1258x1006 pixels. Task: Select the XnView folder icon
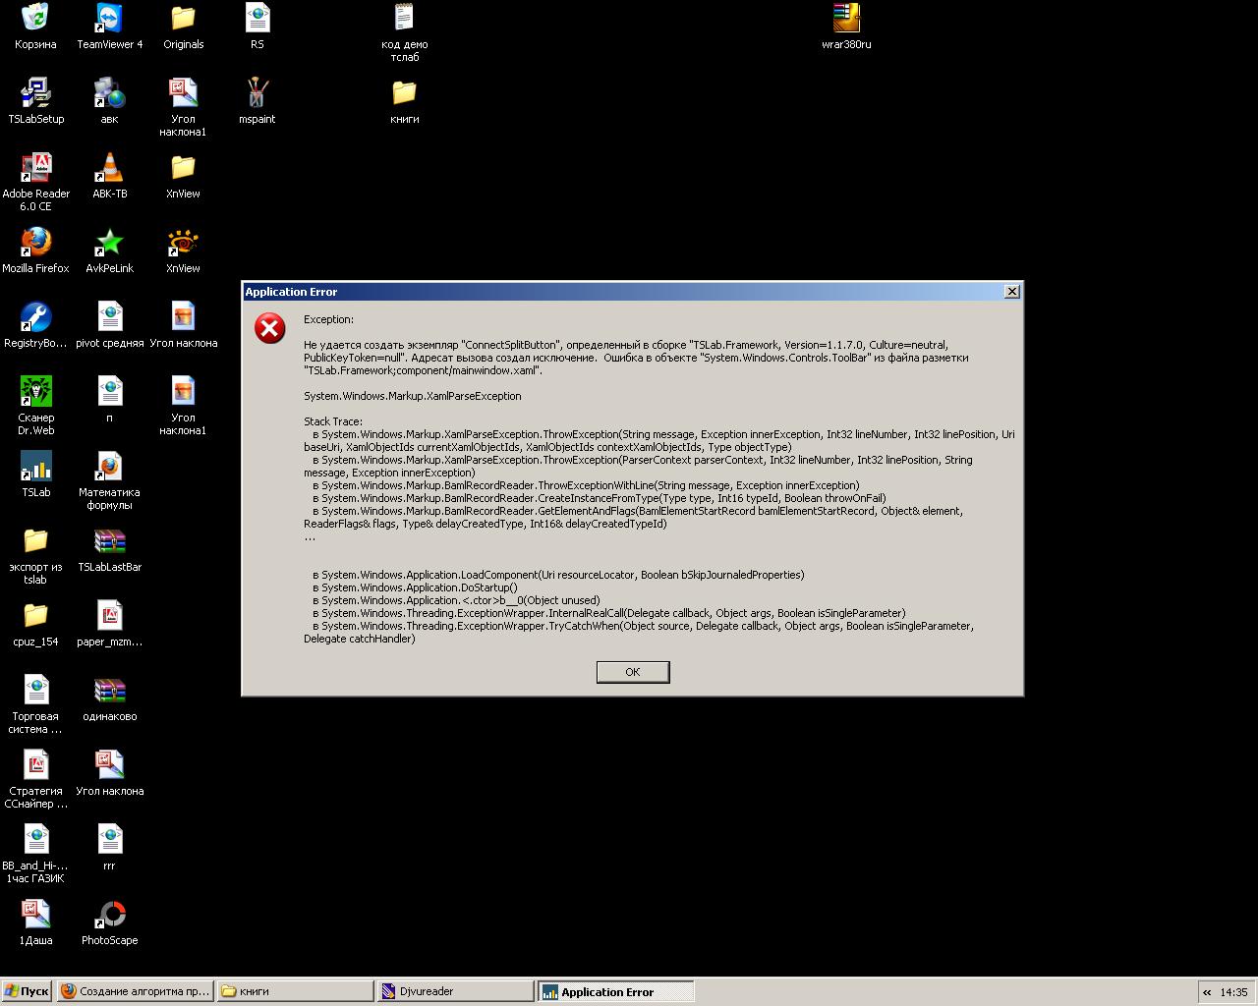184,176
